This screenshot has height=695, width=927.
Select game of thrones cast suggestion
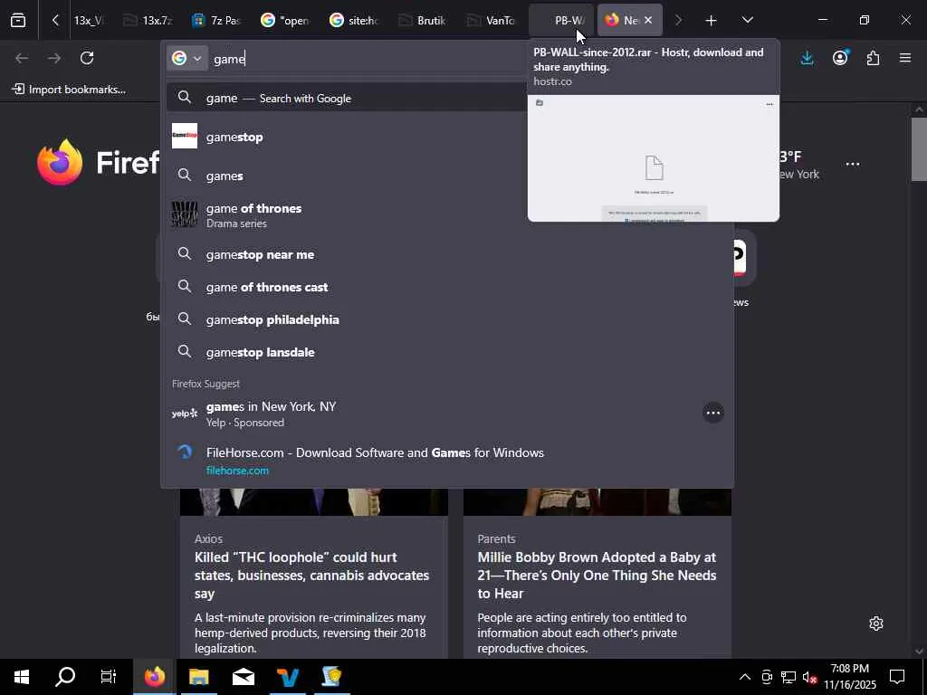(x=447, y=287)
